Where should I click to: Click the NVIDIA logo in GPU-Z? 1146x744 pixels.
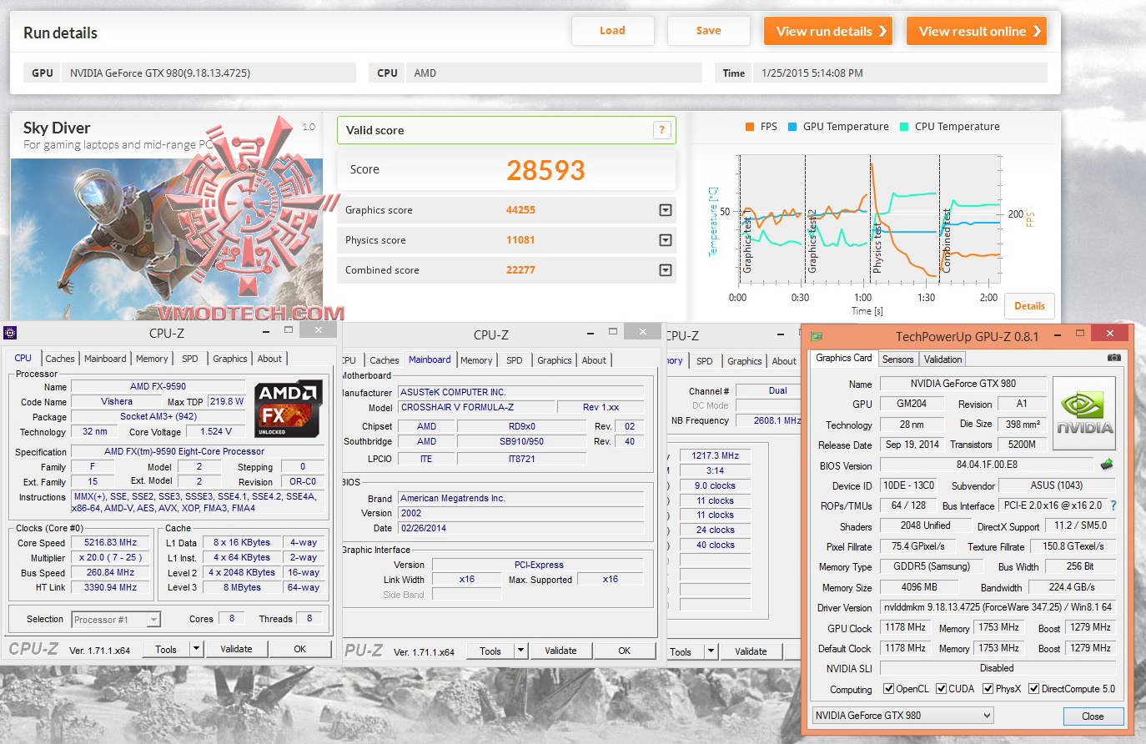click(1084, 415)
